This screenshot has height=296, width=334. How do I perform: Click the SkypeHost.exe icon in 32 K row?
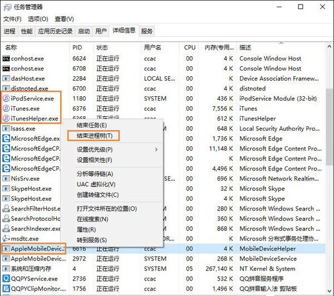click(6, 189)
